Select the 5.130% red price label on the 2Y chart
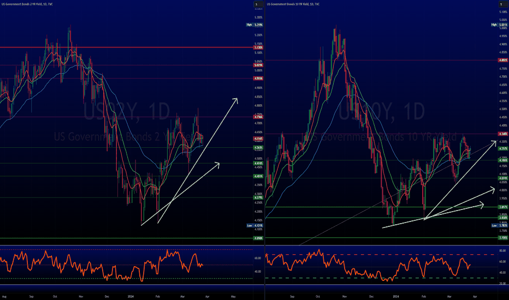The height and width of the screenshot is (300, 509). pyautogui.click(x=258, y=47)
